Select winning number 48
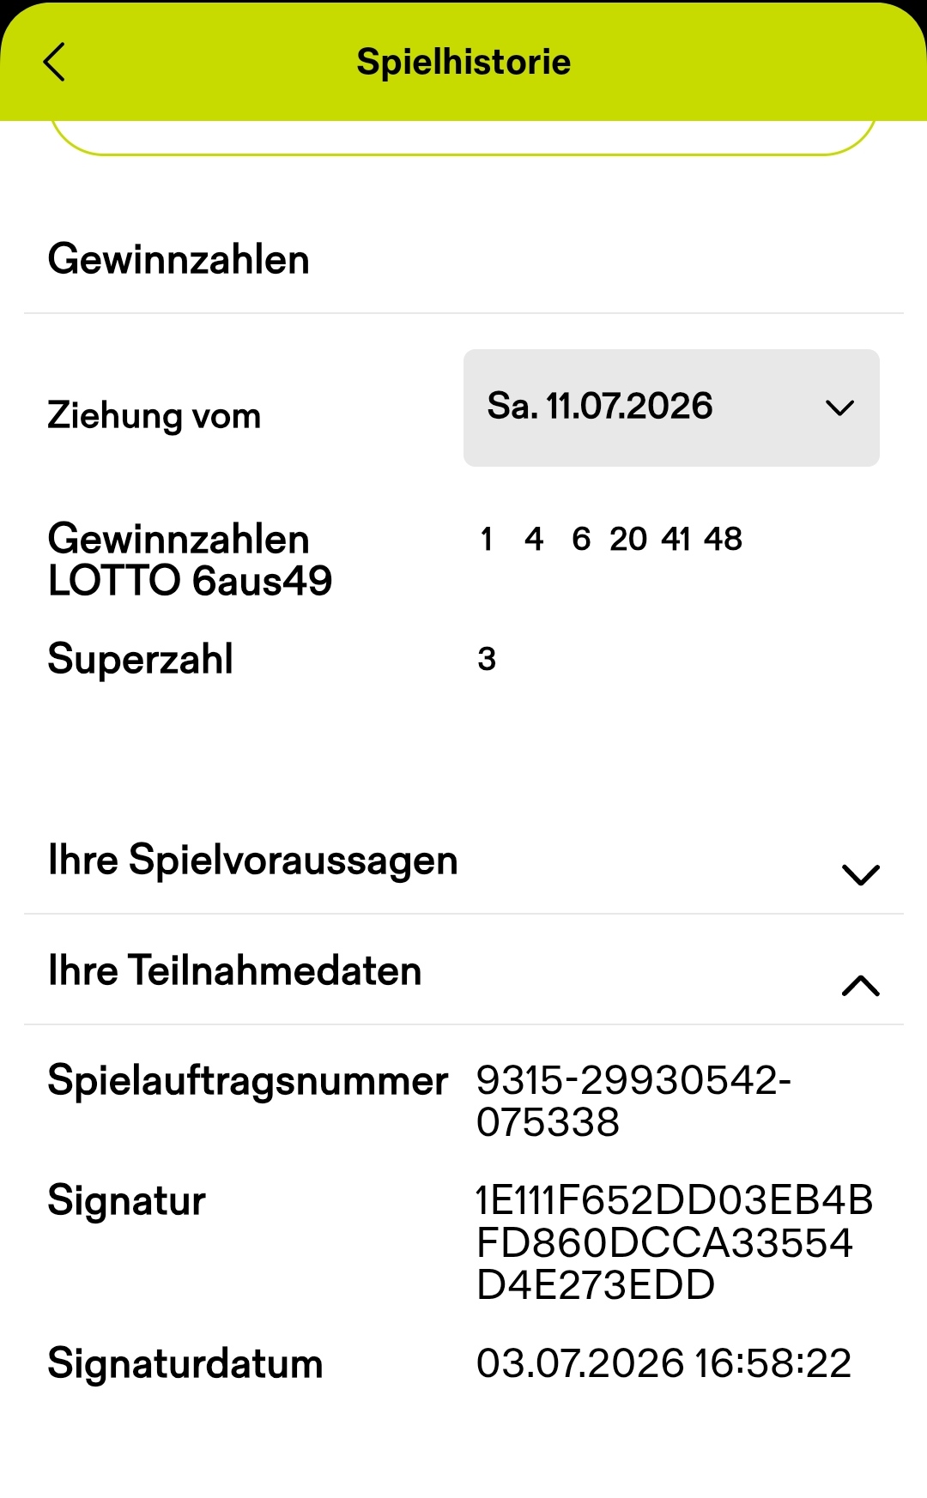The width and height of the screenshot is (927, 1498). click(723, 540)
